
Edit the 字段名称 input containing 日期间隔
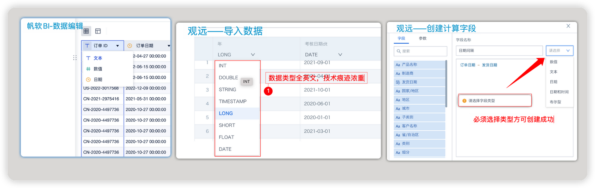[x=499, y=50]
